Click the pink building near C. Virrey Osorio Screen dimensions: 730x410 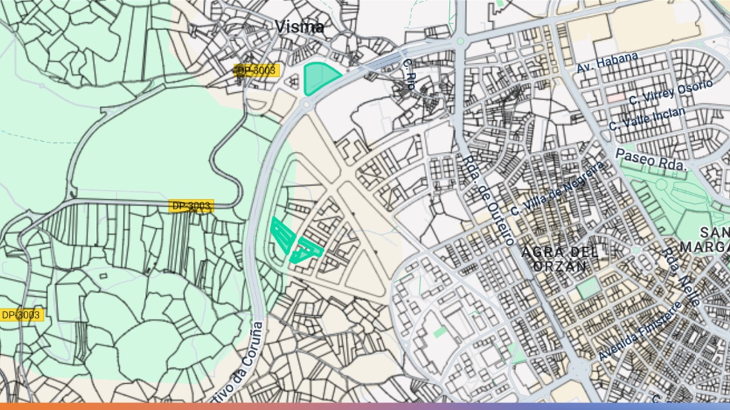tap(615, 97)
